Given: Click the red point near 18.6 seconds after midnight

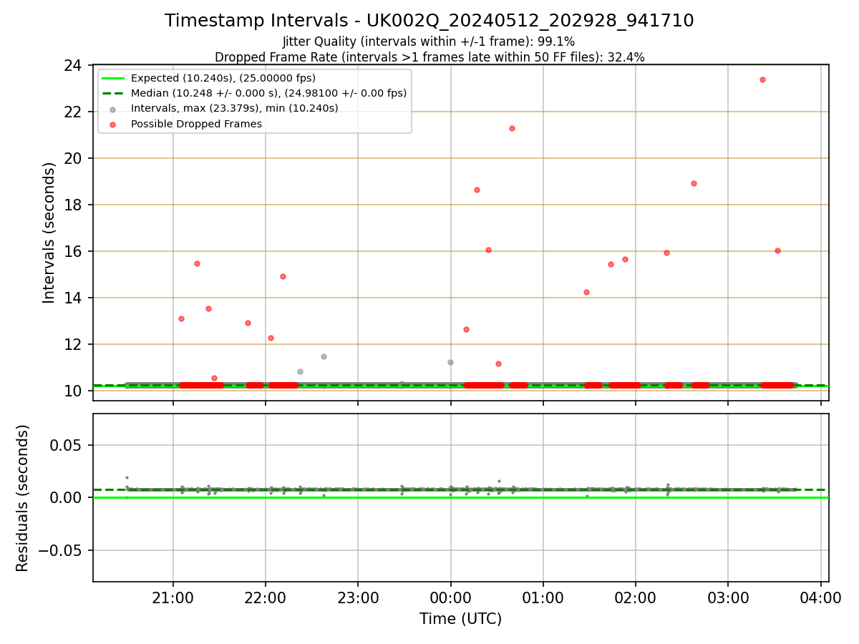Looking at the screenshot, I should 477,190.
